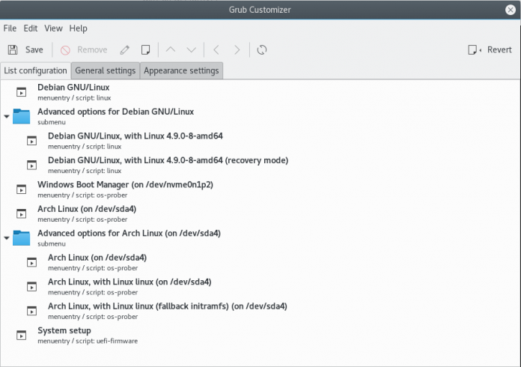Click the new entry page icon
This screenshot has height=367, width=521.
[145, 50]
